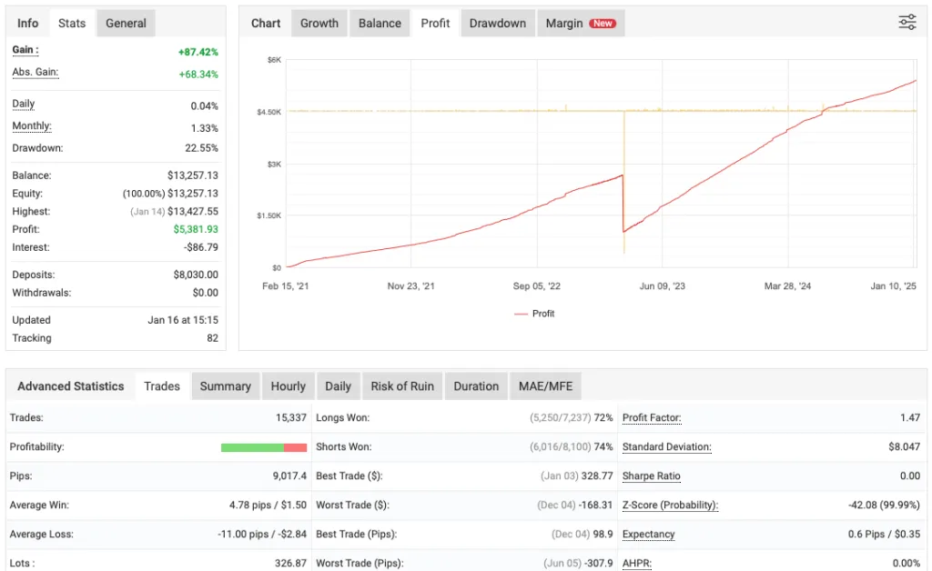The width and height of the screenshot is (932, 571).
Task: Switch to the Growth chart tab
Action: tap(319, 23)
